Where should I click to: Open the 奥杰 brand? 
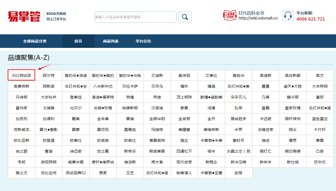320,75
